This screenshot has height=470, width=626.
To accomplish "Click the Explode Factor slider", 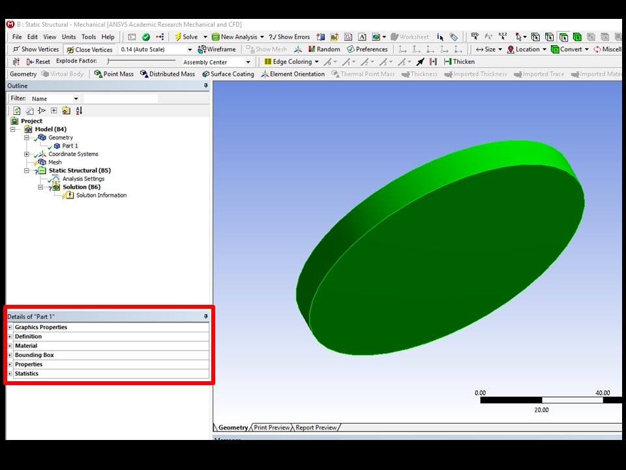I will 142,61.
